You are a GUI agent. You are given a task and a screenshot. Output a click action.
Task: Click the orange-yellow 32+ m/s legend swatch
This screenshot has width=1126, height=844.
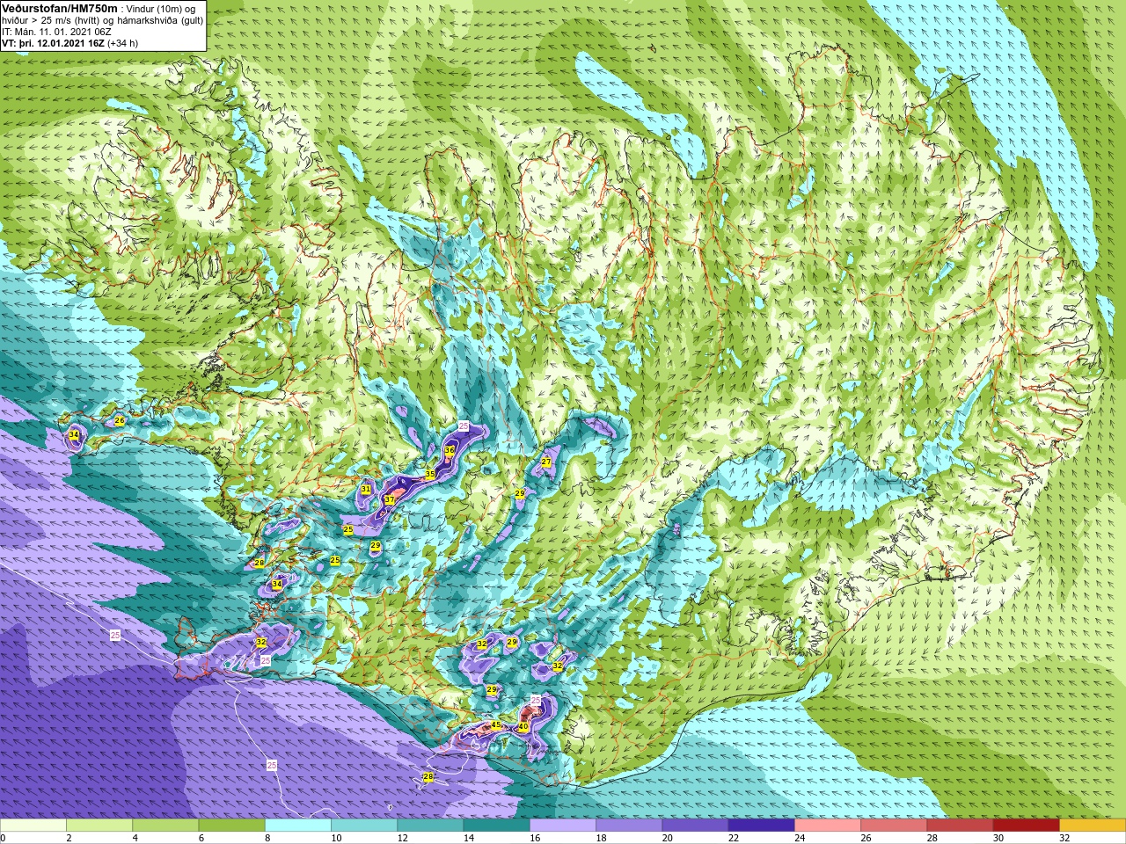1093,826
